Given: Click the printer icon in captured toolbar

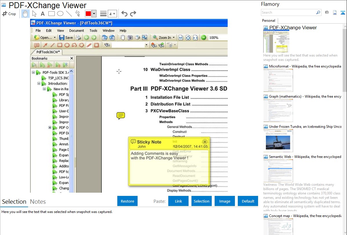Looking at the screenshot, I should [x=78, y=37].
